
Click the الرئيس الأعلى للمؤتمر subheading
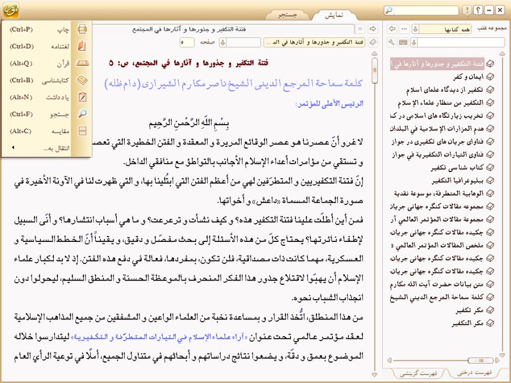330,104
